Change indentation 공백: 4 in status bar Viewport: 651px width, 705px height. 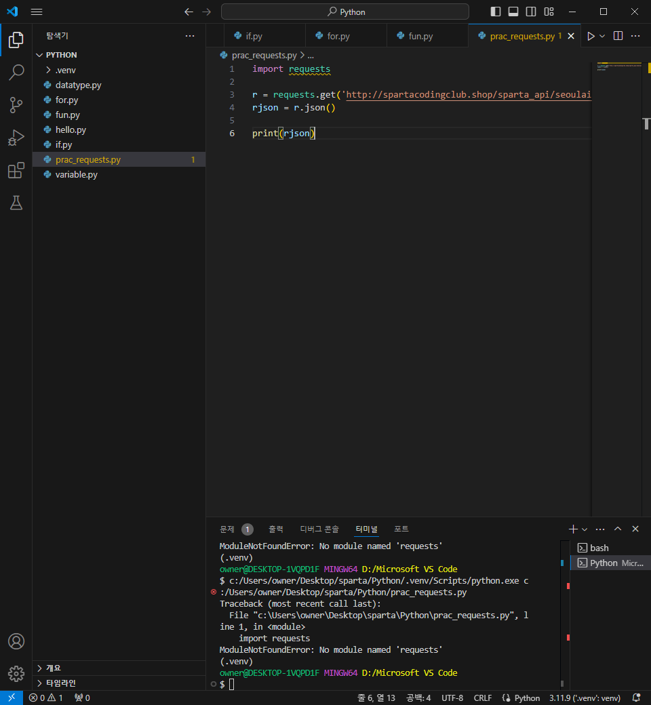418,698
